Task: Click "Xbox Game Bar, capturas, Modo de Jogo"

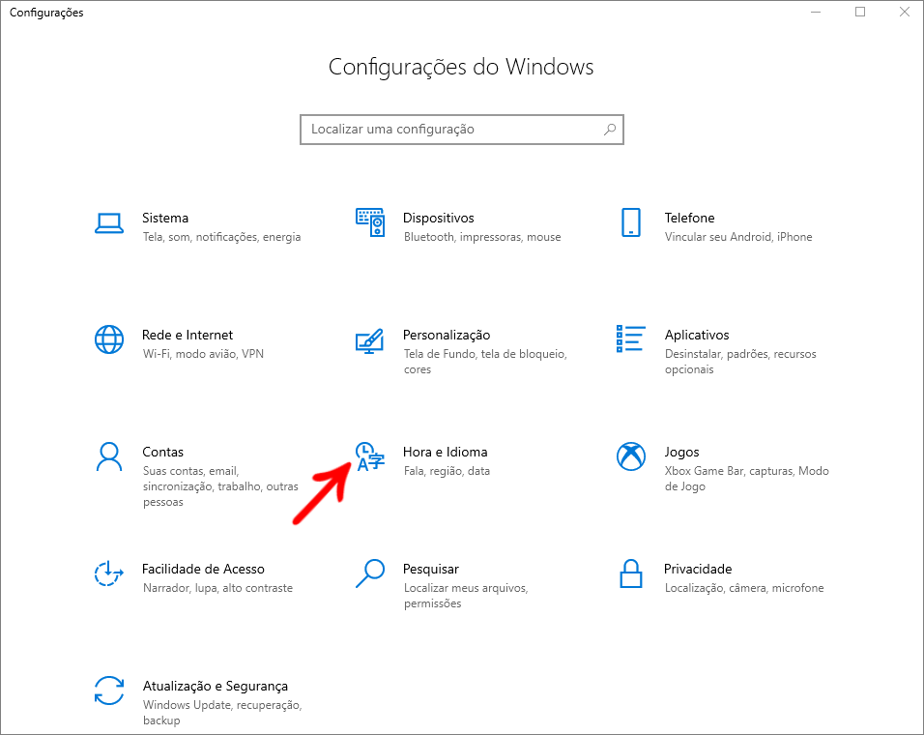Action: pyautogui.click(x=746, y=479)
